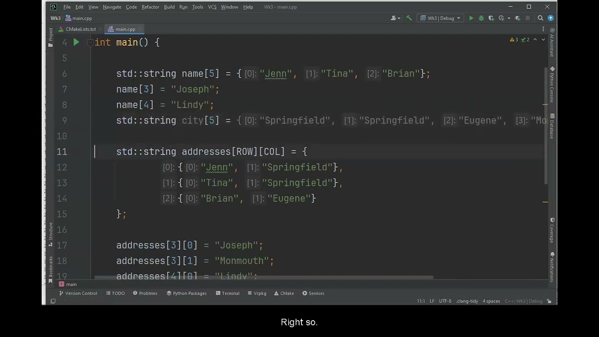Click the grey Stop button
This screenshot has height=337, width=599.
(x=528, y=18)
